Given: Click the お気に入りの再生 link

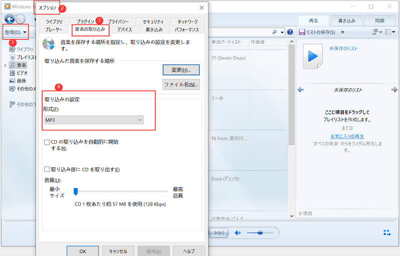Looking at the screenshot, I should 347,136.
